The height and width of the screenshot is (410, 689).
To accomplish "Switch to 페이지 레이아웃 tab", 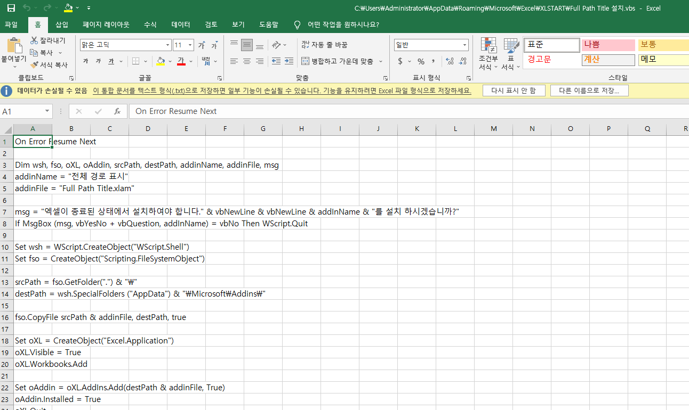I will (106, 24).
